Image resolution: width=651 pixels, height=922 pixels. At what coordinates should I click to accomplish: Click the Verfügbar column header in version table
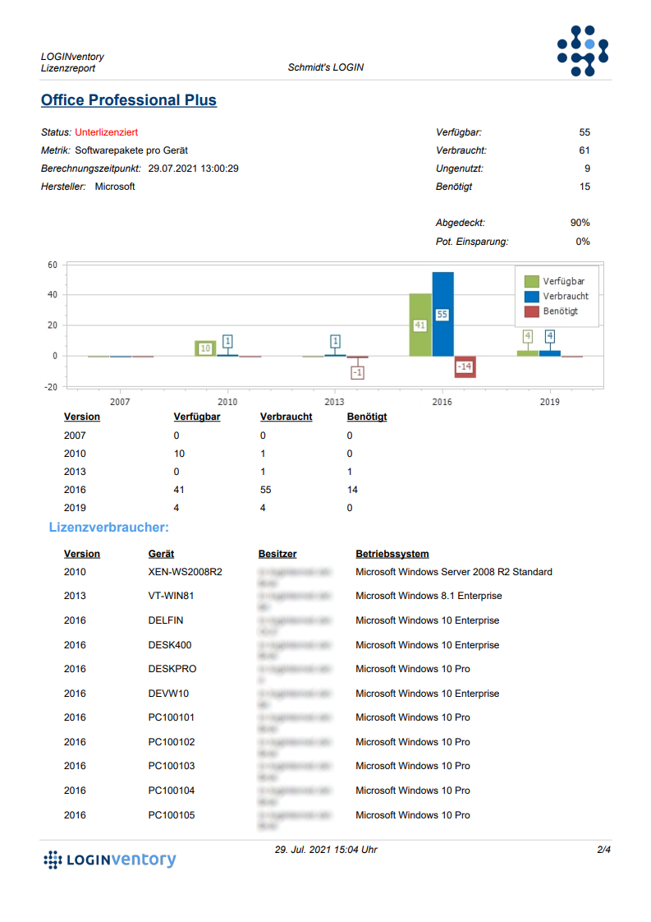pos(197,417)
